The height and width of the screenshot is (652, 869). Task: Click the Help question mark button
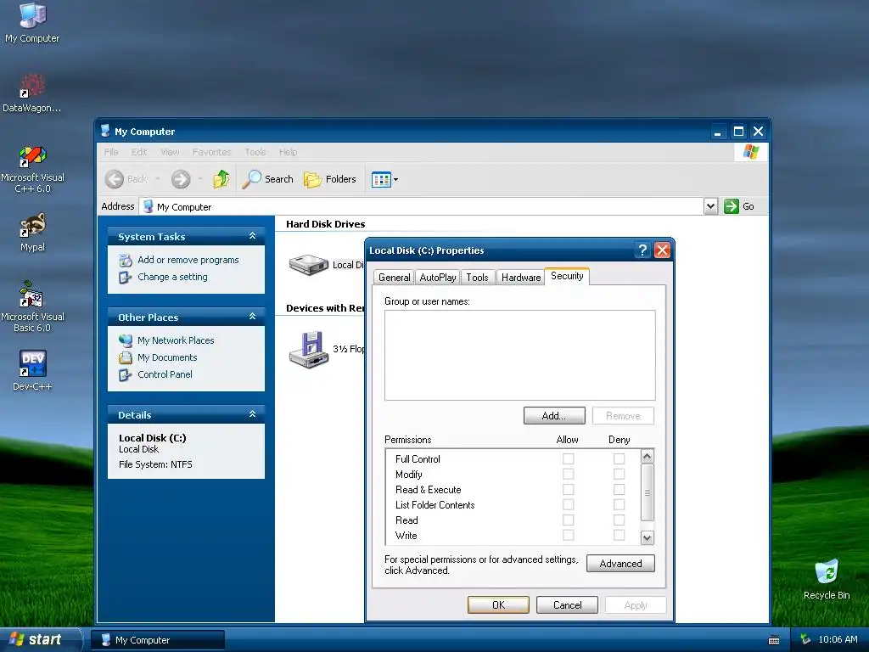(x=642, y=250)
